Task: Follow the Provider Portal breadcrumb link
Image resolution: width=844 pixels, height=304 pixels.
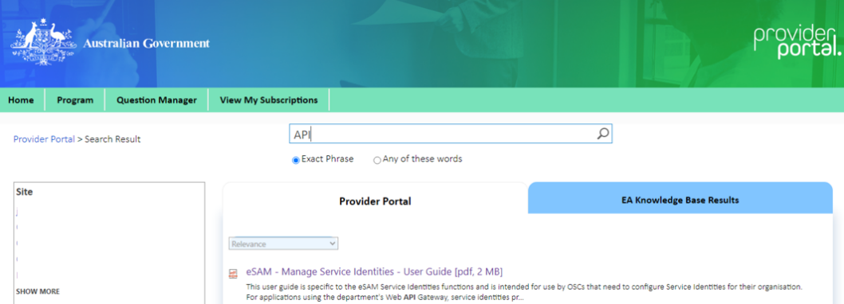Action: (x=44, y=139)
